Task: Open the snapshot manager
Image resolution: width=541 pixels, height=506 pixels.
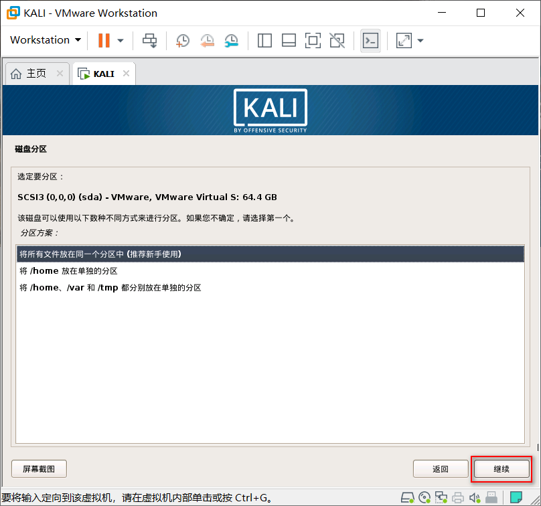Action: [x=231, y=40]
